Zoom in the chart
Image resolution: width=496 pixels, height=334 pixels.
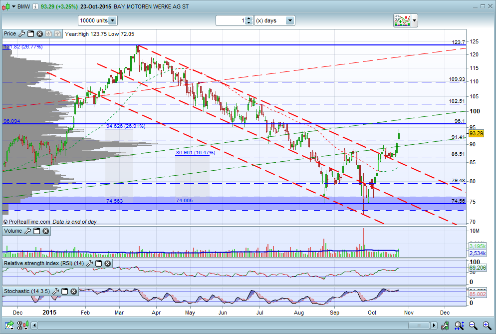pyautogui.click(x=487, y=325)
